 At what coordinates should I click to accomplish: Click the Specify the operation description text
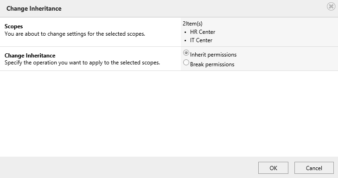pos(82,63)
